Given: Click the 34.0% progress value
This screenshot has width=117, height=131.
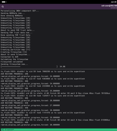Looking at the screenshot, I should click(x=63, y=67).
